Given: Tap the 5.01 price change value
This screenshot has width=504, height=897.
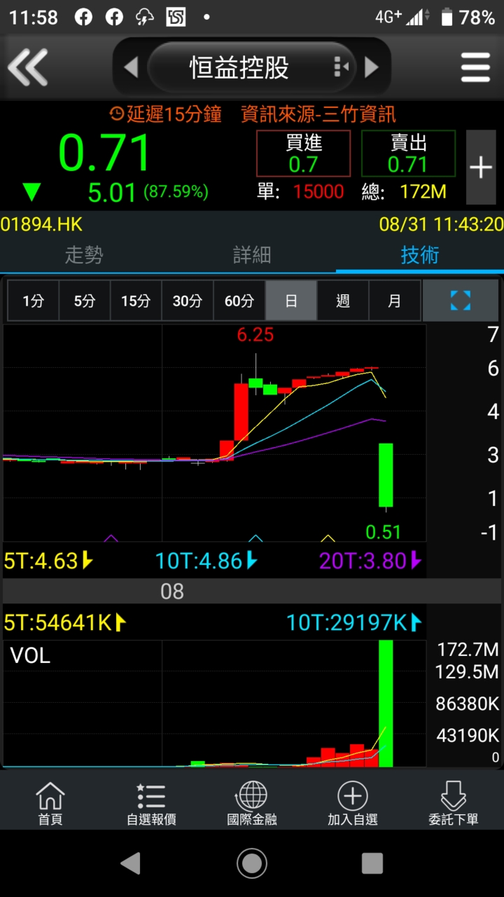Looking at the screenshot, I should (112, 191).
